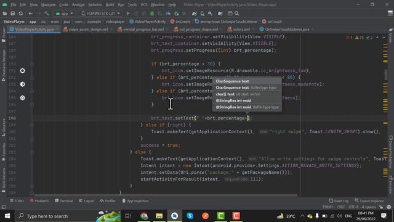The image size is (394, 222).
Task: Click VideoPlayerActivity in the breadcrumb bar
Action: (x=148, y=22)
